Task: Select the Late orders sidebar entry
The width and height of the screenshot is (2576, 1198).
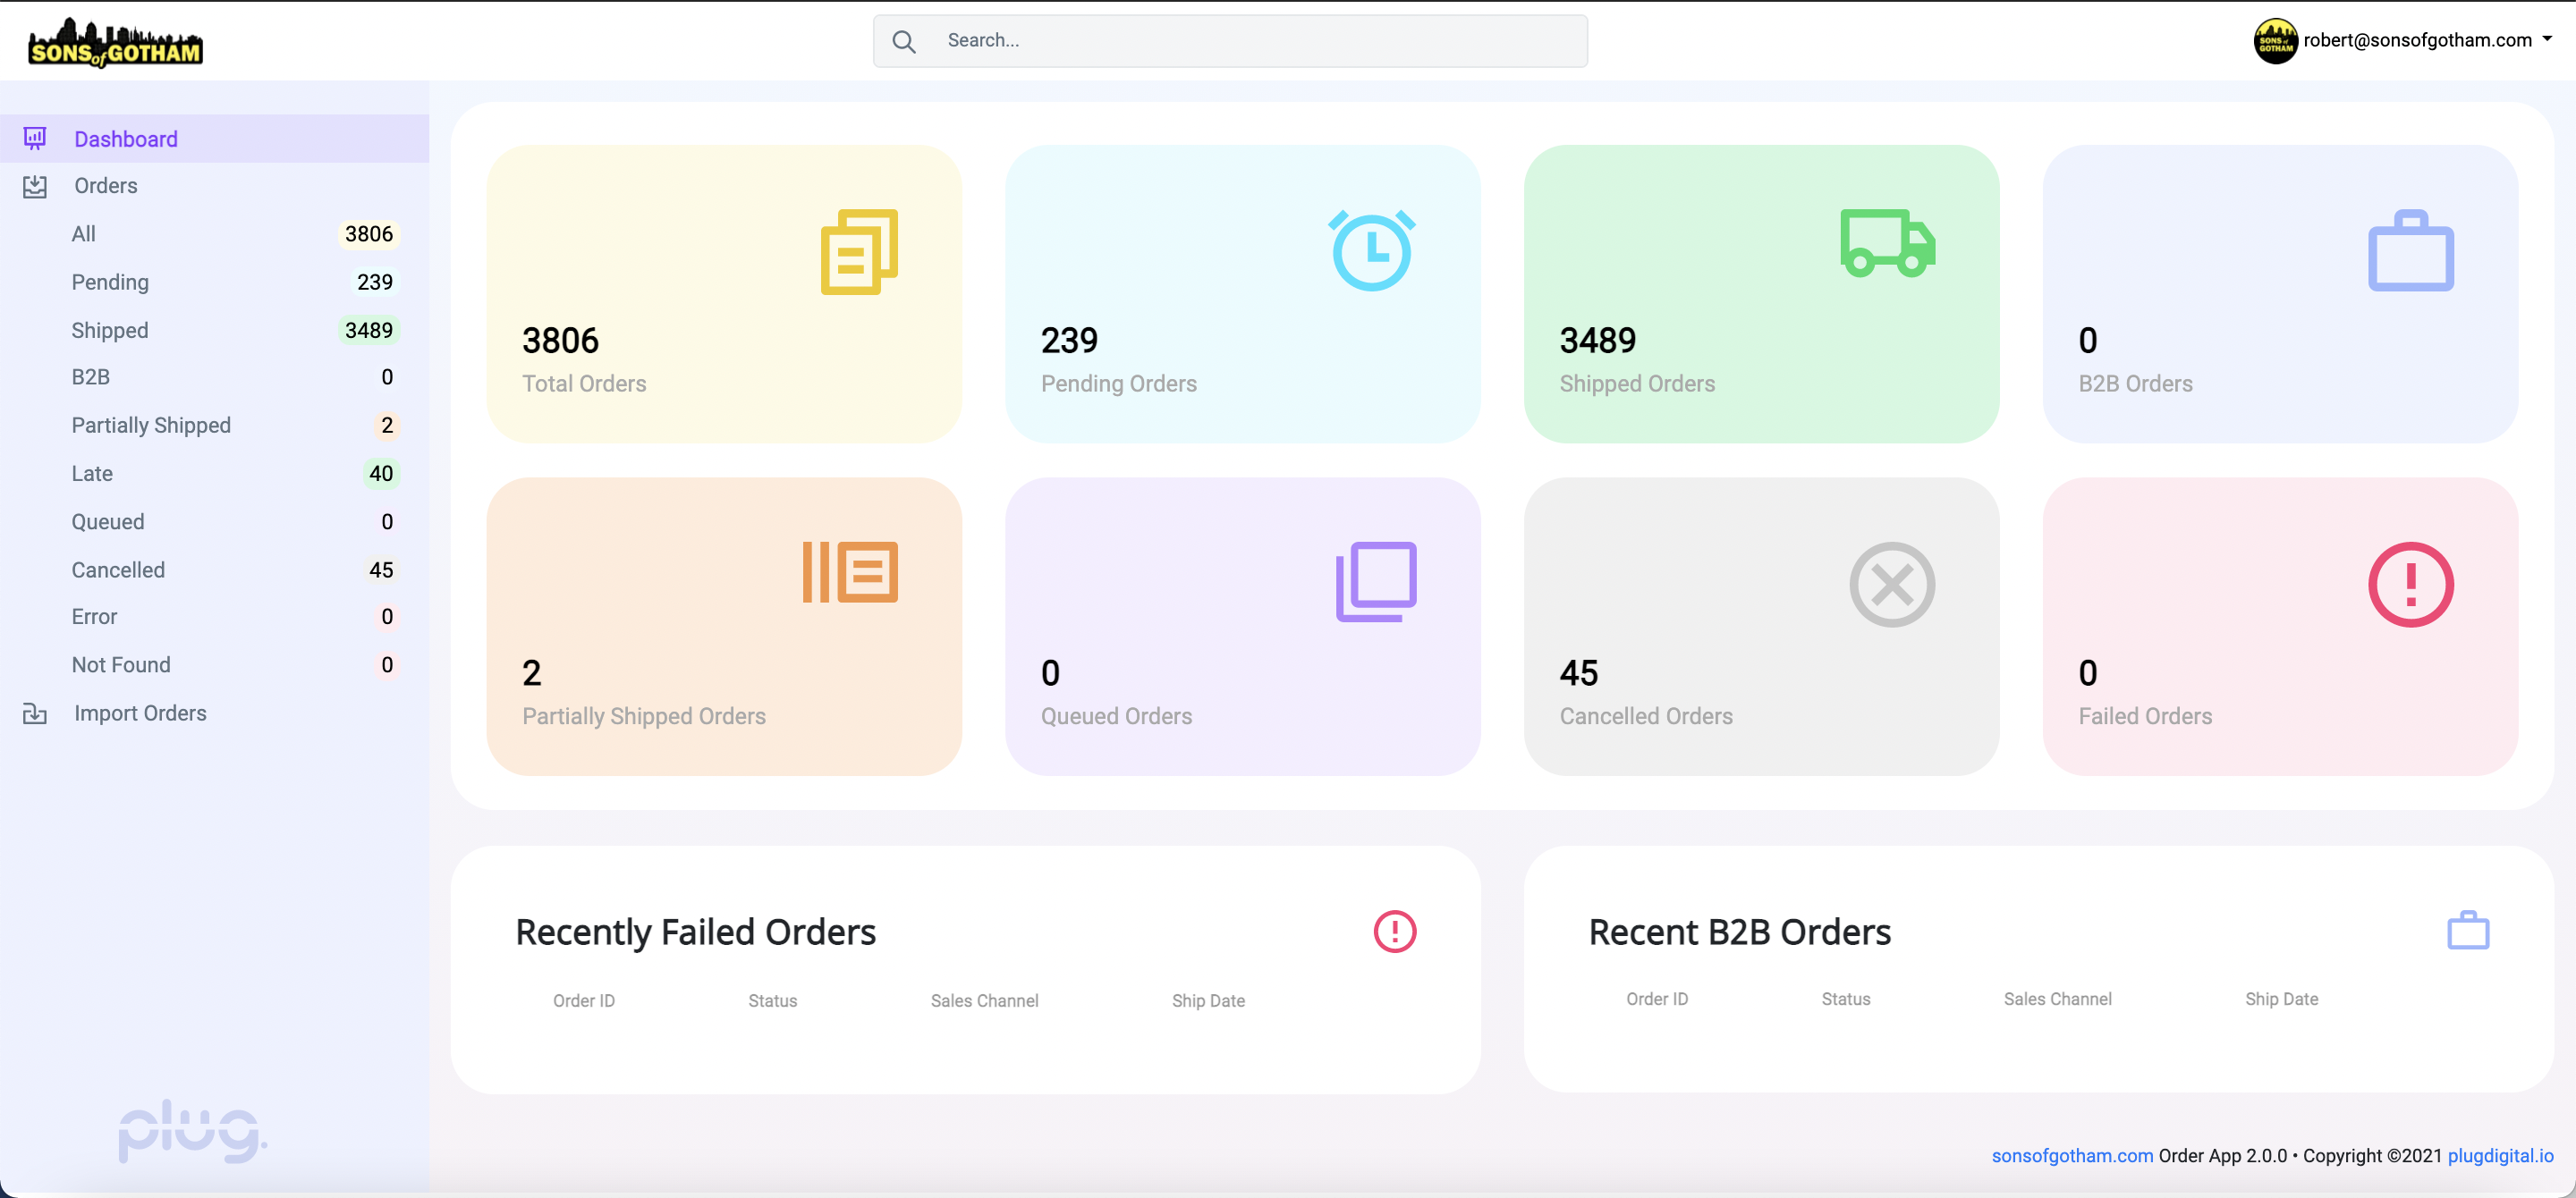Action: 92,473
